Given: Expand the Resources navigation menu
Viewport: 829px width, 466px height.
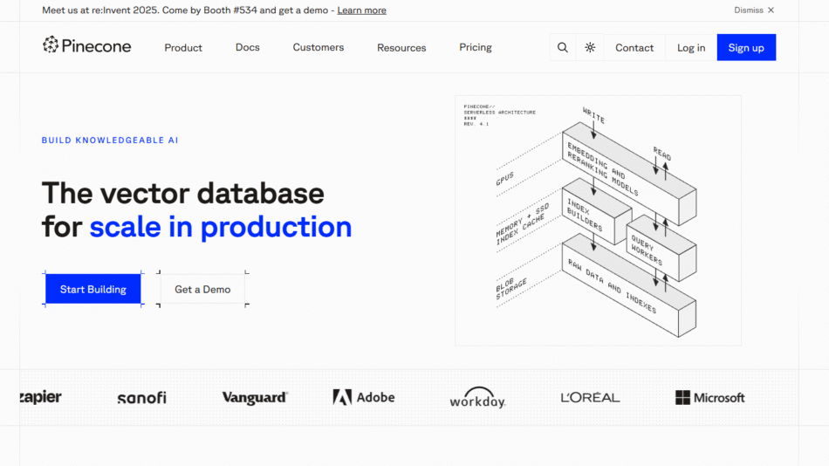Looking at the screenshot, I should [x=401, y=48].
